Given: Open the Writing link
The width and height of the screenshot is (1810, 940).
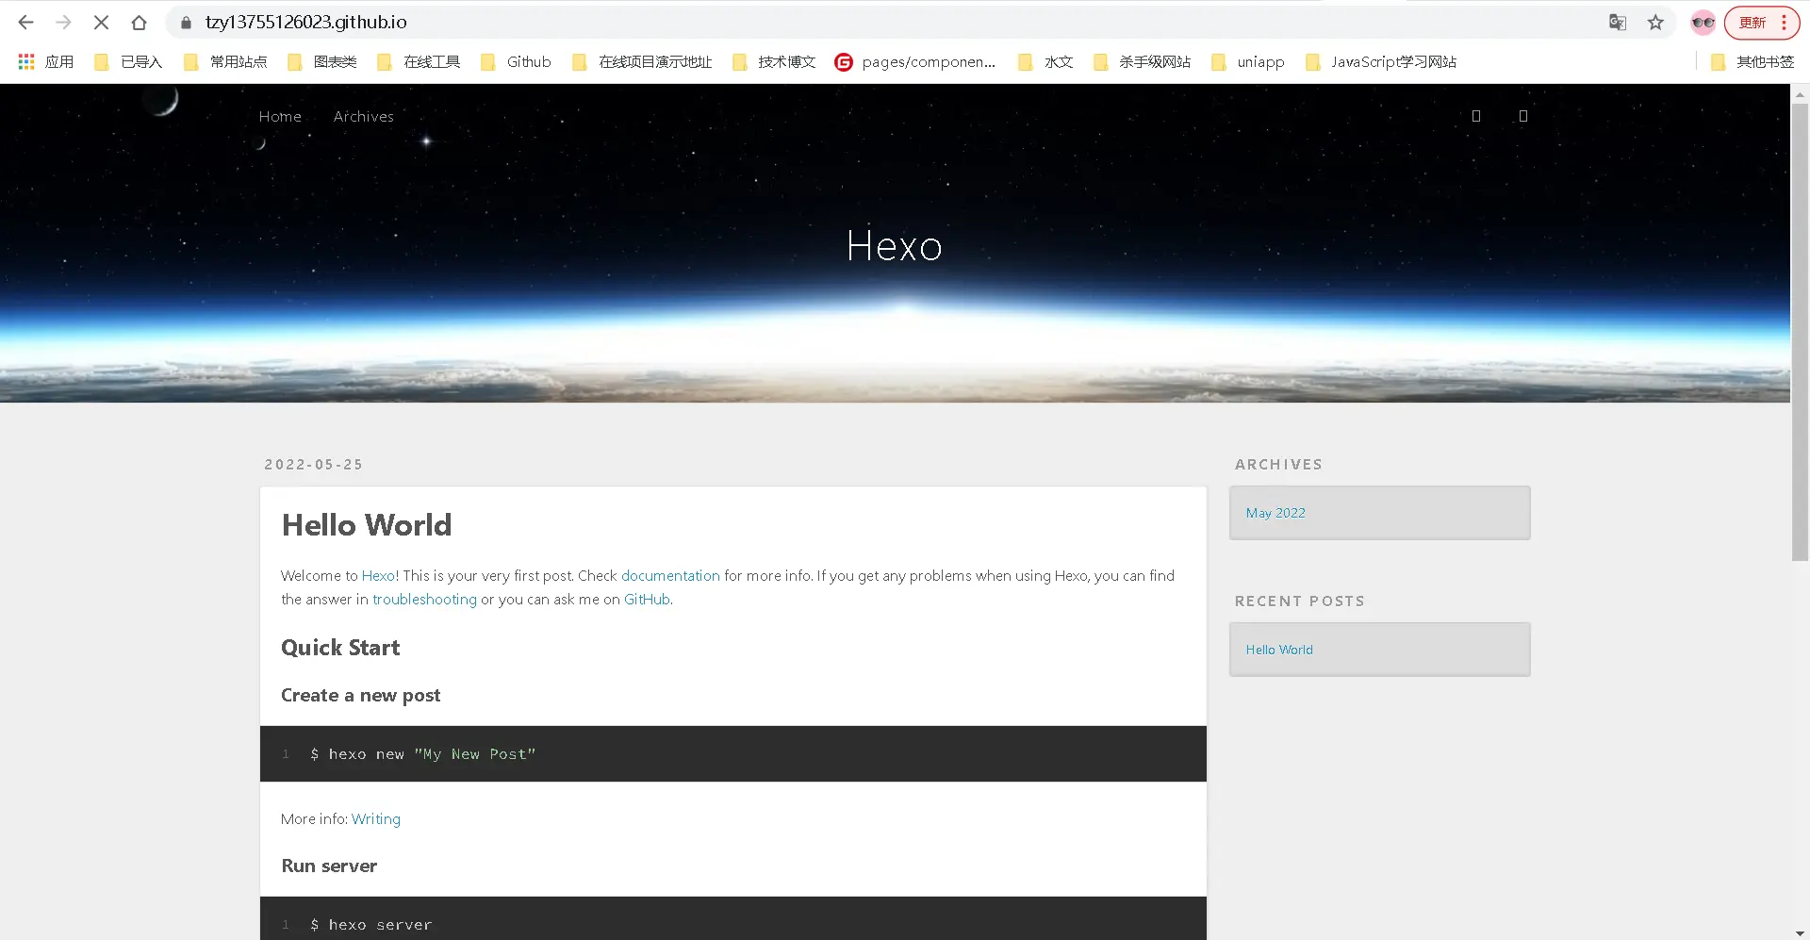Looking at the screenshot, I should (376, 818).
